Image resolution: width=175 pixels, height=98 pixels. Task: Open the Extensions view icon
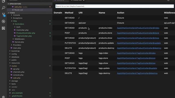click(4, 28)
